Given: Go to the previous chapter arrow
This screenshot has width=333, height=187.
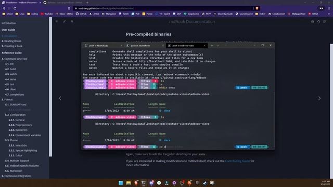Looking at the screenshot, I should tap(60, 98).
